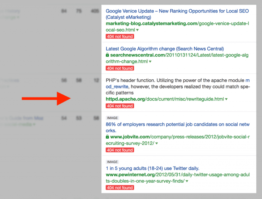Open 86% of employers research link
The height and width of the screenshot is (199, 262).
click(178, 128)
